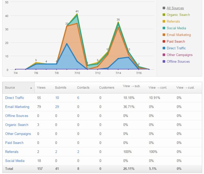Open the Referrals contacts count link
The height and width of the screenshot is (174, 204).
point(78,152)
